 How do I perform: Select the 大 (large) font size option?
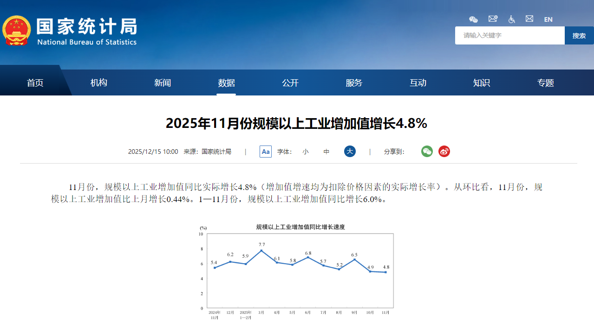(349, 151)
